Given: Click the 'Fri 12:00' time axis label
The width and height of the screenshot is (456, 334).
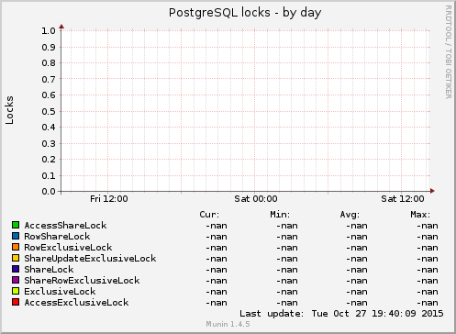Looking at the screenshot, I should 109,199.
